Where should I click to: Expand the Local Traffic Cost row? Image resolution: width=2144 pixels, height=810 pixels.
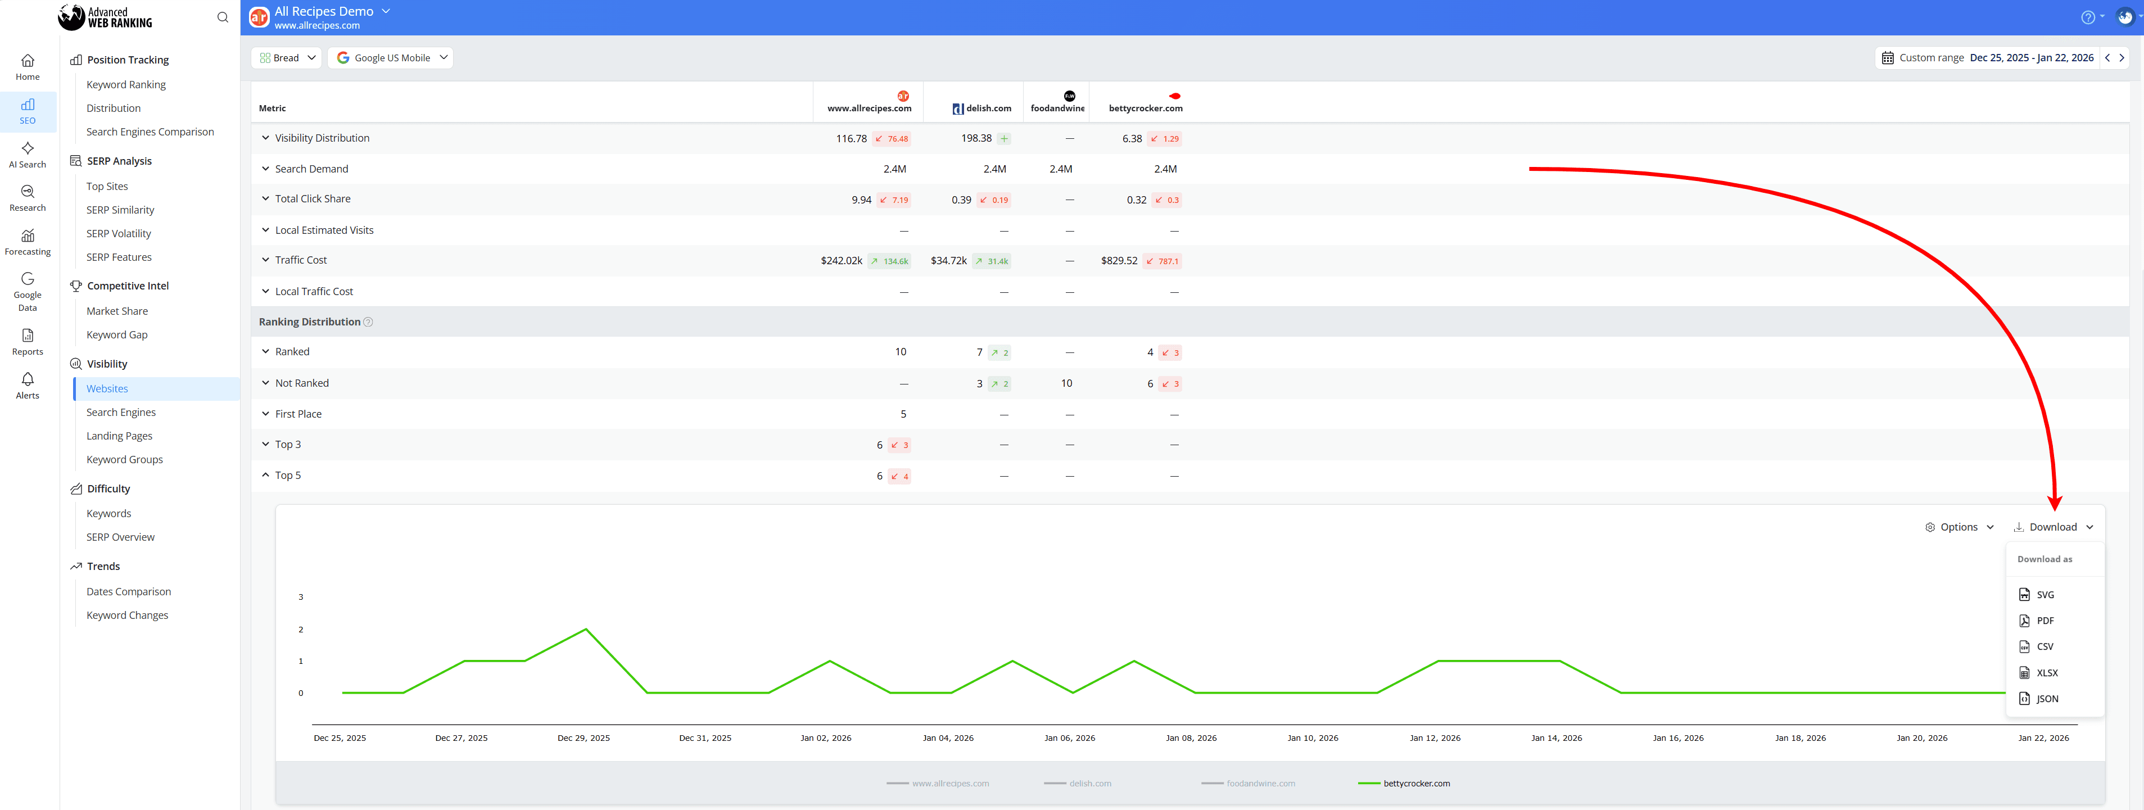[265, 291]
